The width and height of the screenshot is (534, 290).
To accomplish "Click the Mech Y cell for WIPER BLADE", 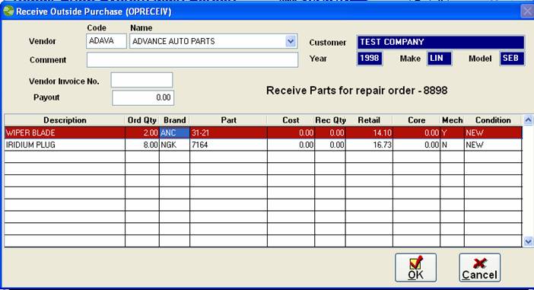I will pos(452,132).
